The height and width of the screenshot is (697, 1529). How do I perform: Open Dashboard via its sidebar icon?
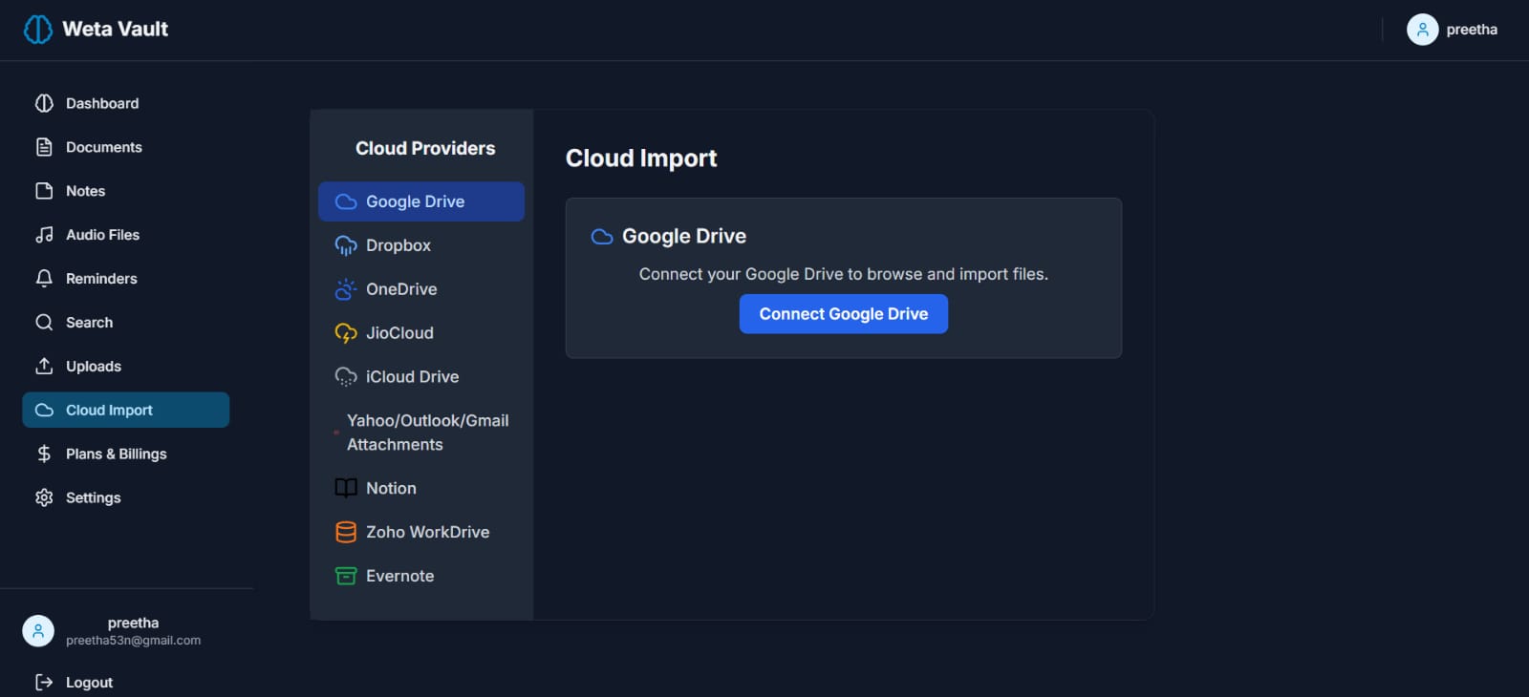(x=44, y=103)
